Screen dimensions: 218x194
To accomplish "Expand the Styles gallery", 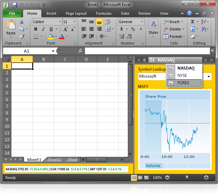I will point(153,29).
